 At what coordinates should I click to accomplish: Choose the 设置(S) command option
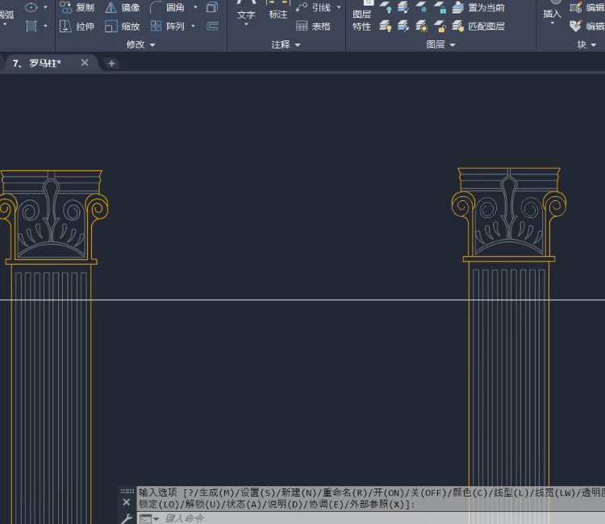tap(258, 493)
